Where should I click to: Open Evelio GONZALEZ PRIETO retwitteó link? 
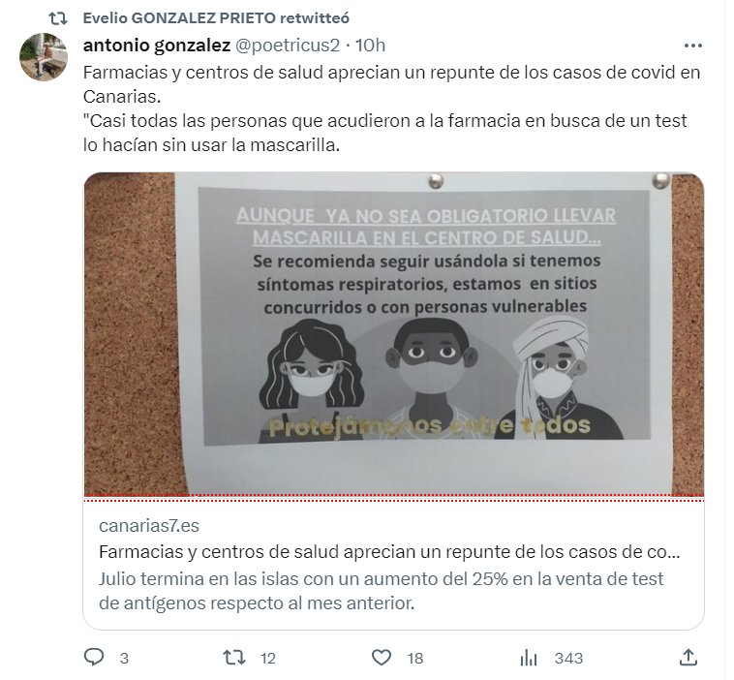[216, 18]
